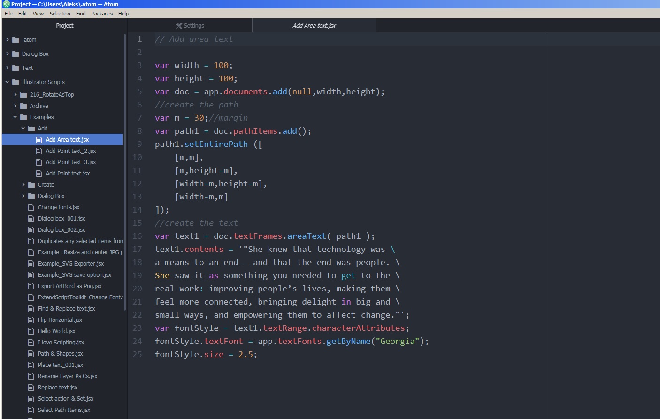Open the Selection menu

pos(60,14)
